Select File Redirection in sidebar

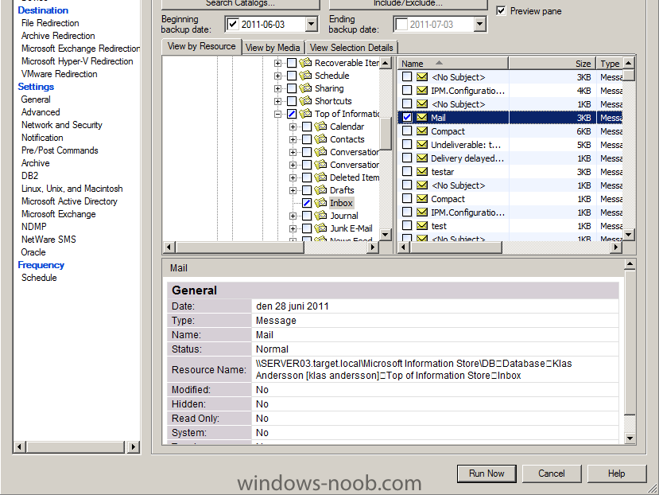[50, 23]
